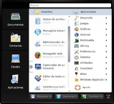Open the Equipo laptop icon
Image resolution: width=114 pixels, height=104 pixels.
click(15, 58)
